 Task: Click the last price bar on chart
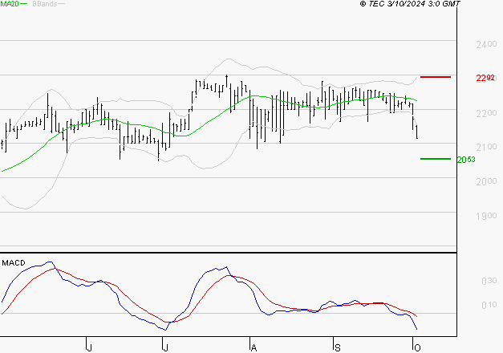coord(417,132)
